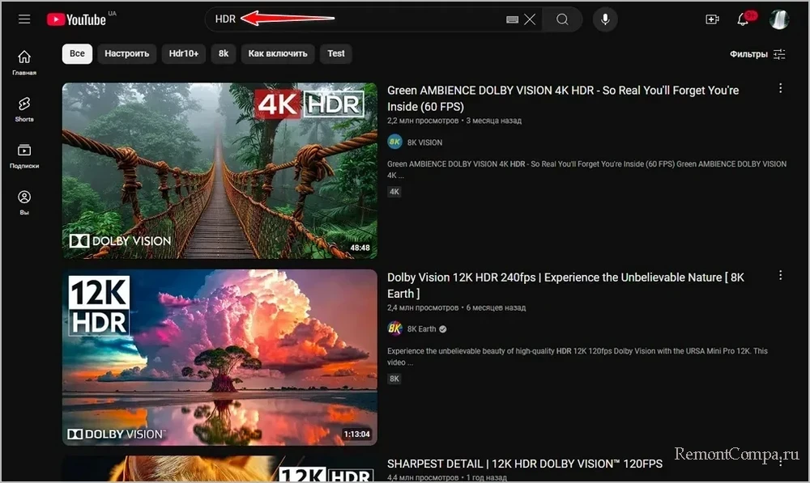Open the Create video button

[x=712, y=19]
